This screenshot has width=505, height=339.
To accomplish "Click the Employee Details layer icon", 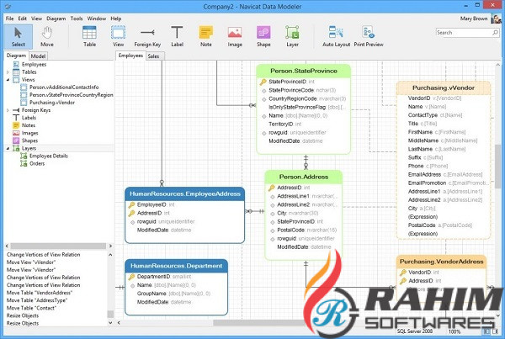I will pos(24,156).
